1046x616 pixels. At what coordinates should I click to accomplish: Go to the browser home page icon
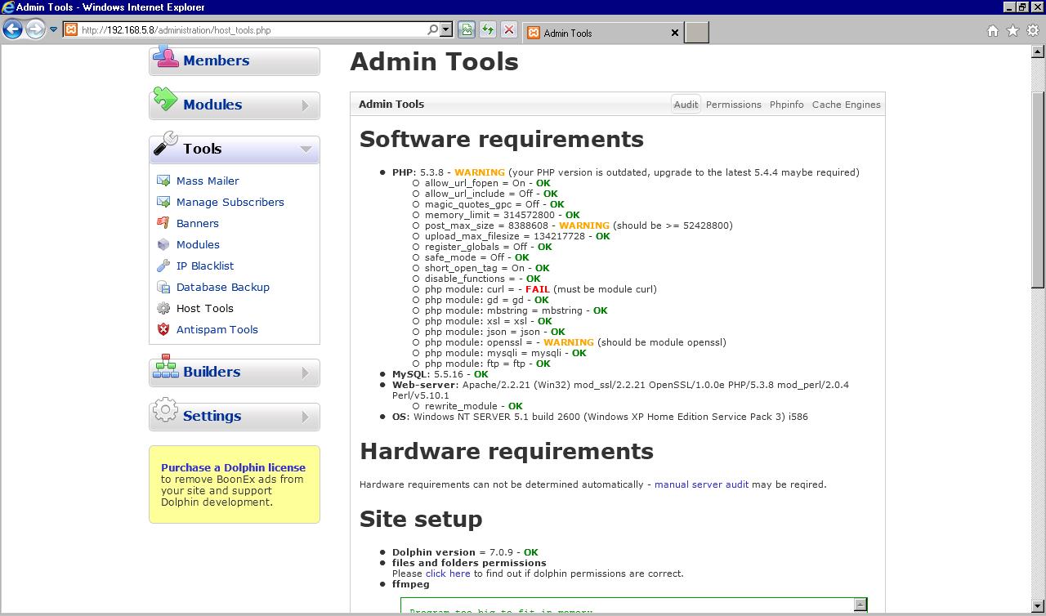[x=992, y=31]
